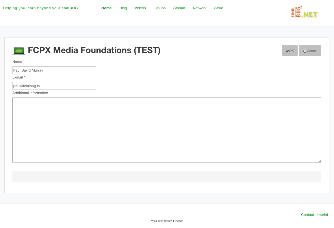Open the Contact link in footer
Viewport: 334px width, 228px height.
pos(307,215)
